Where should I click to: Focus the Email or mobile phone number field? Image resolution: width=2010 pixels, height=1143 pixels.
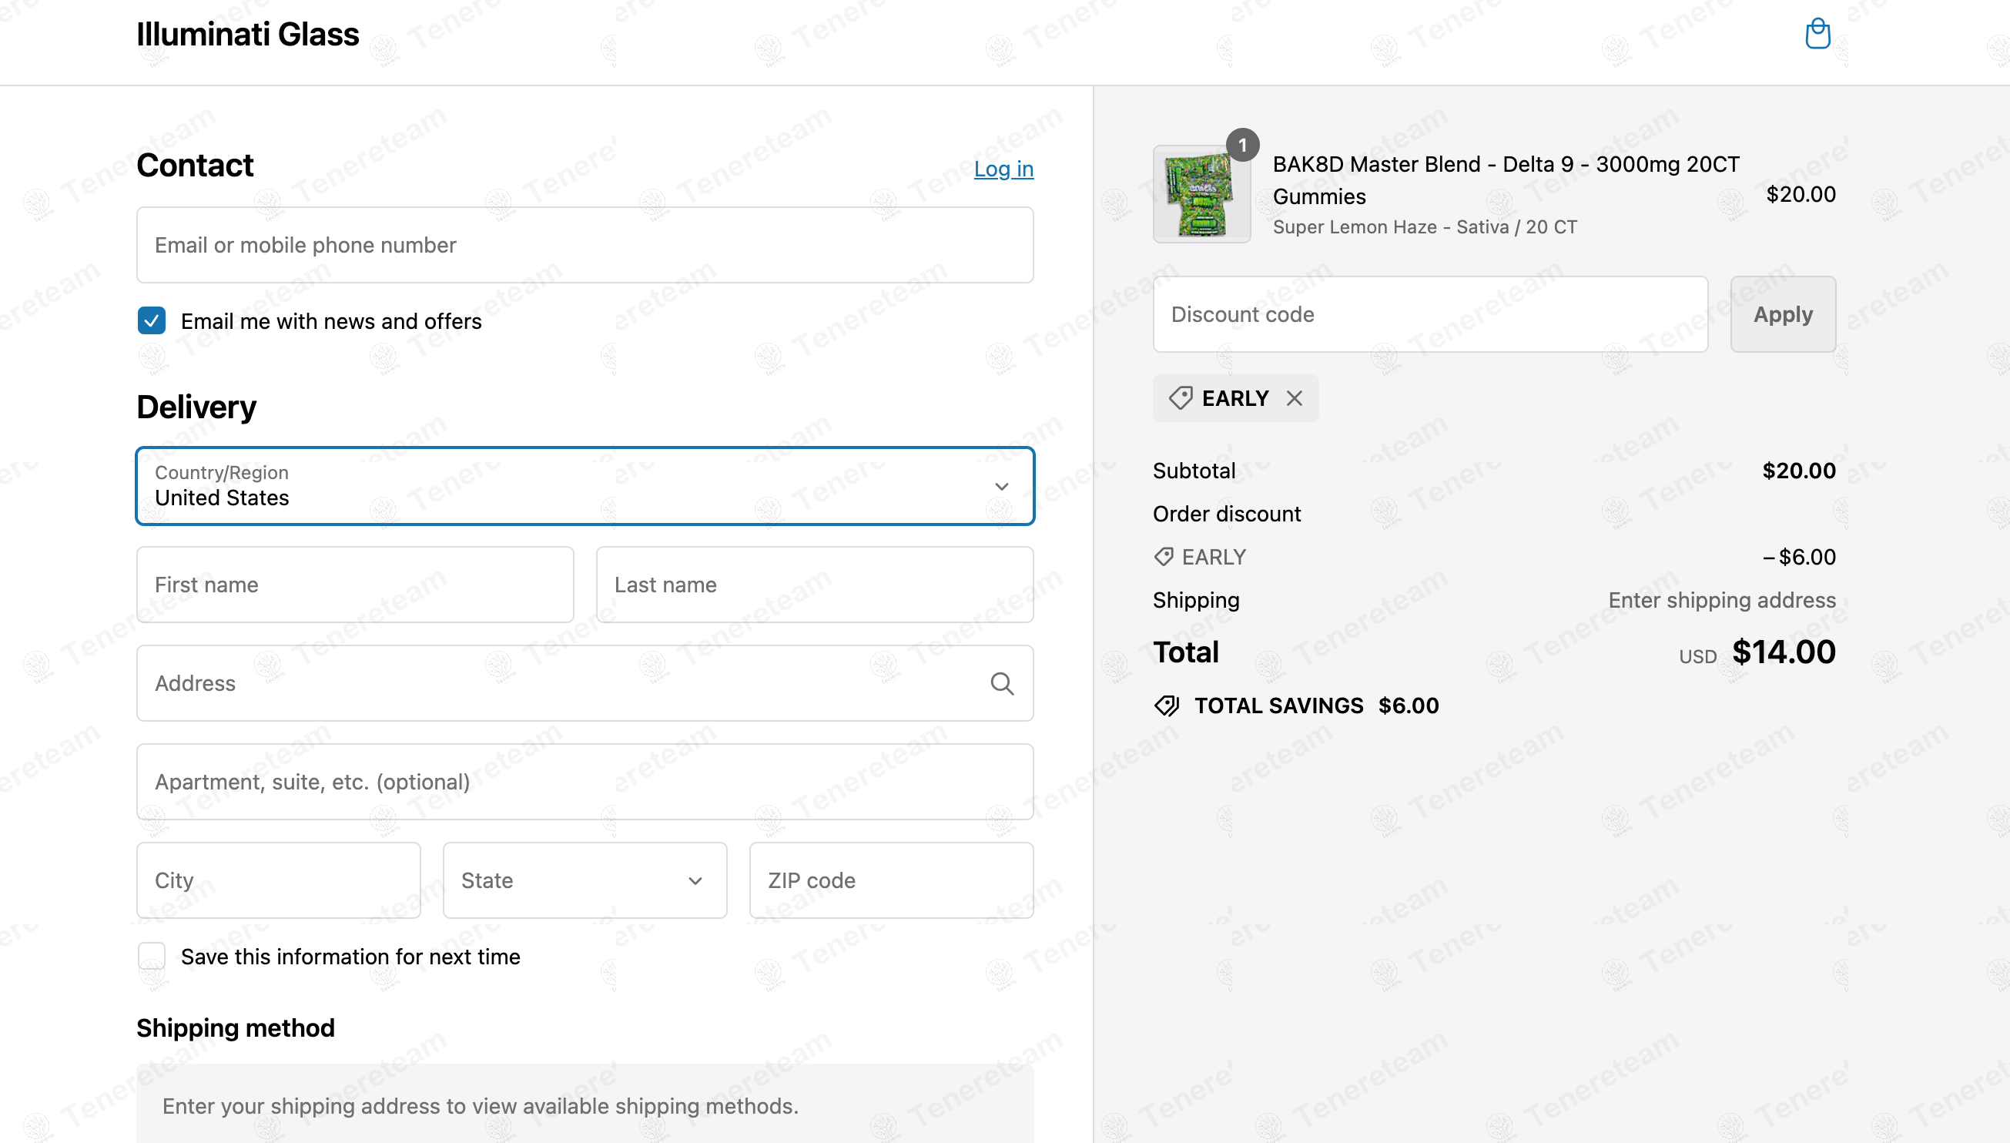(585, 245)
